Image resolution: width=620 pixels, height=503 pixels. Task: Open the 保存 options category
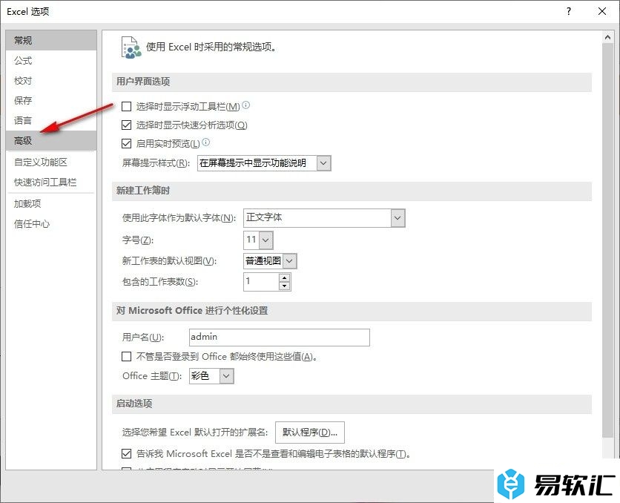(x=51, y=100)
